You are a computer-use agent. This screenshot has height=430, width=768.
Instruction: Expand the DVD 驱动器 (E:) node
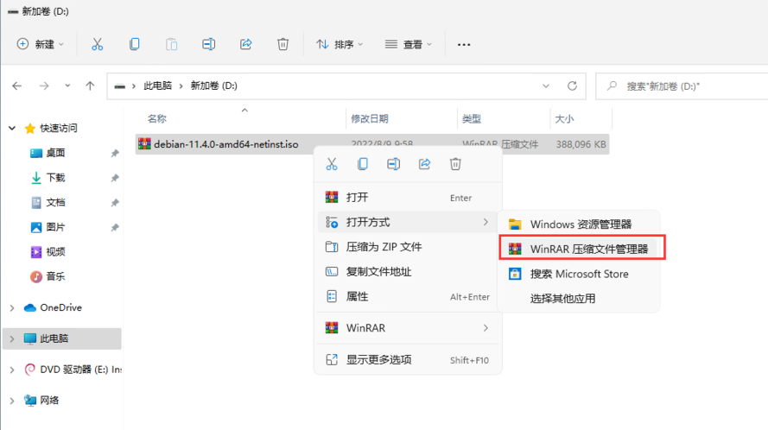click(x=12, y=370)
